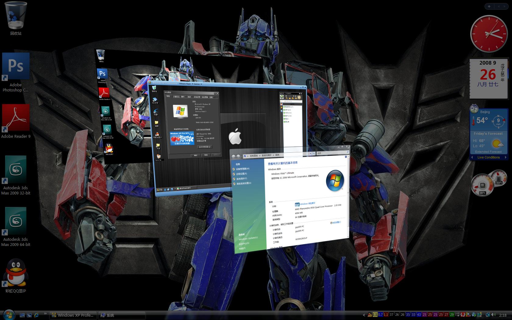This screenshot has width=512, height=320.
Task: Click the tray temperature reading 37
Action: 391,315
